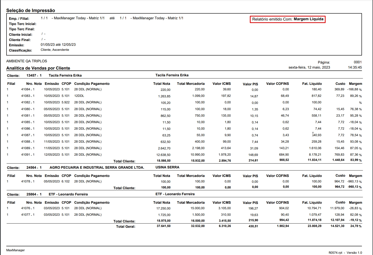
Task: Select Total Nota value '17.250,00'
Action: [x=163, y=208]
